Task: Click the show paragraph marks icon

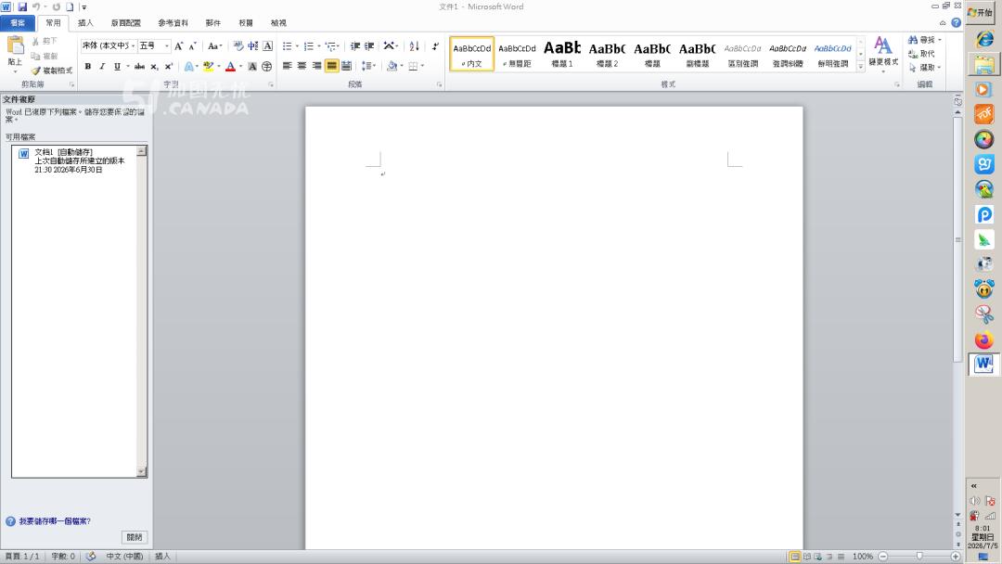Action: [x=435, y=46]
